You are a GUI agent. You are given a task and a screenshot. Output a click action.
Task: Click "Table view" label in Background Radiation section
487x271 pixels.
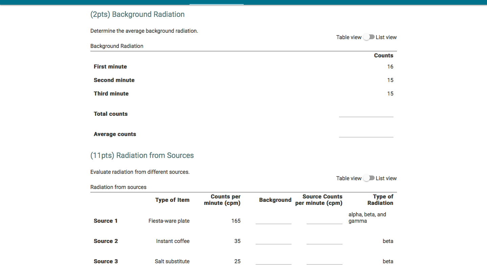(349, 37)
